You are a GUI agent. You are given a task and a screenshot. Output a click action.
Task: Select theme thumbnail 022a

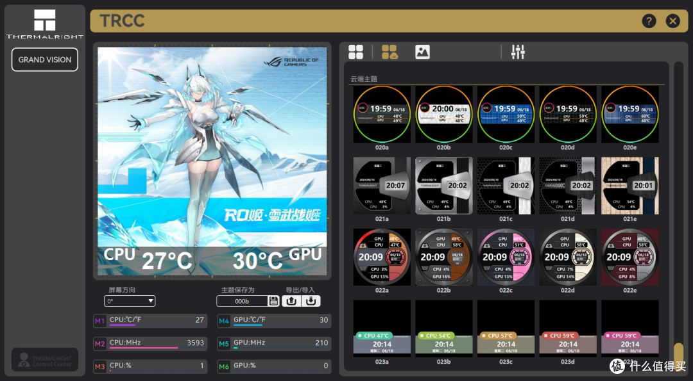click(x=382, y=257)
